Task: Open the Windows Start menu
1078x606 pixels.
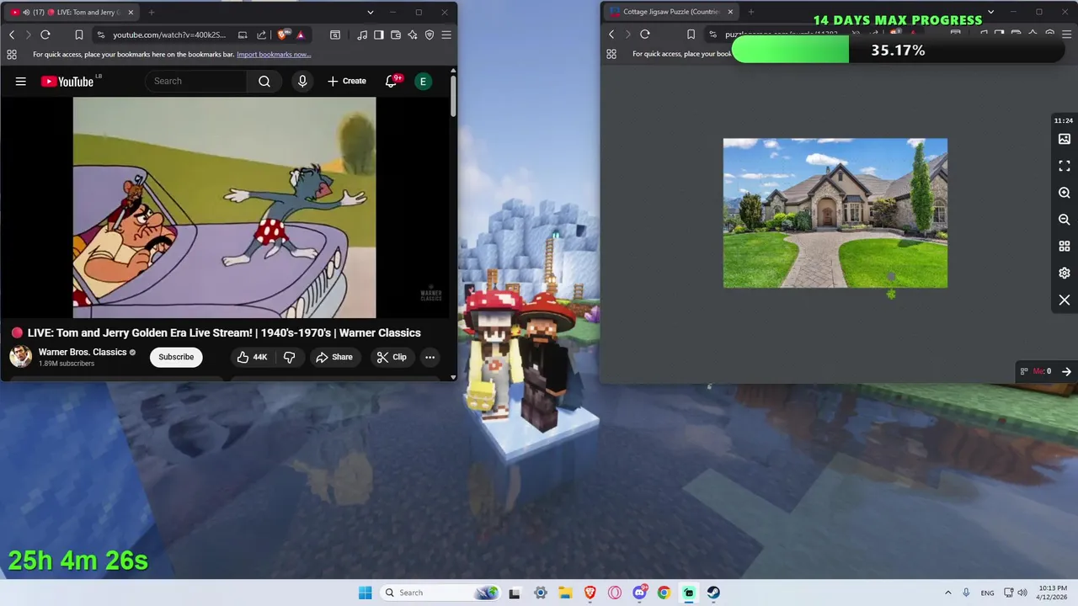Action: [x=365, y=593]
